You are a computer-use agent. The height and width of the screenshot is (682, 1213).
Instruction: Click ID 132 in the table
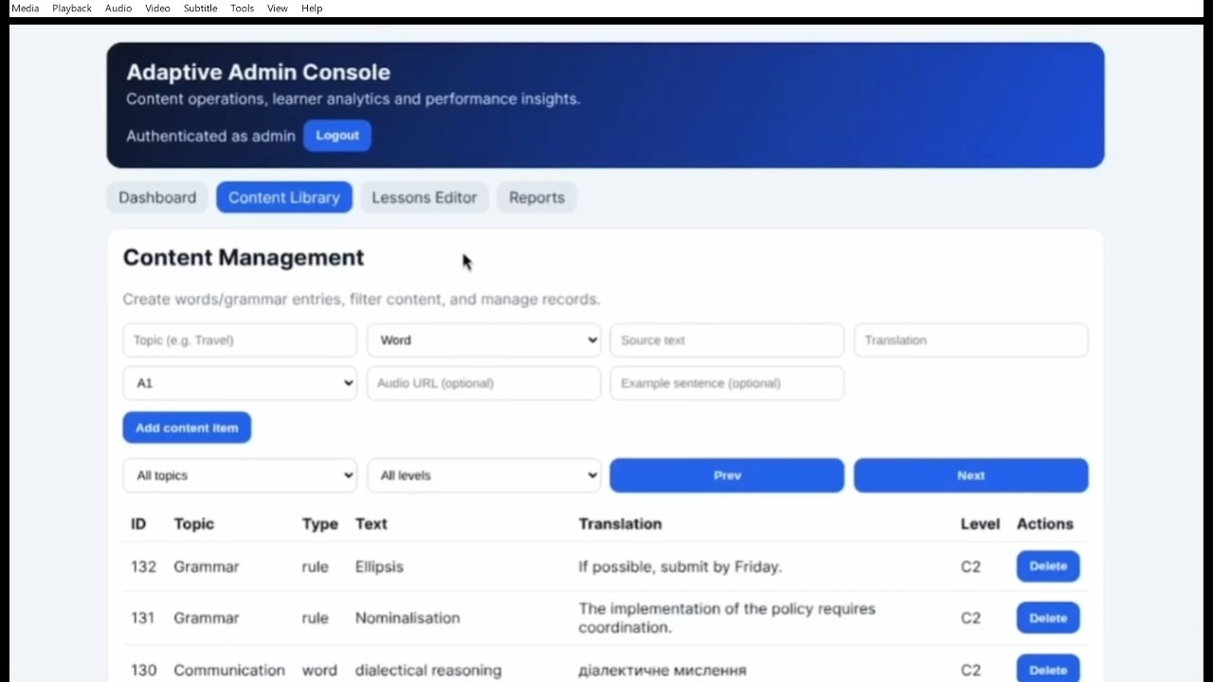143,566
